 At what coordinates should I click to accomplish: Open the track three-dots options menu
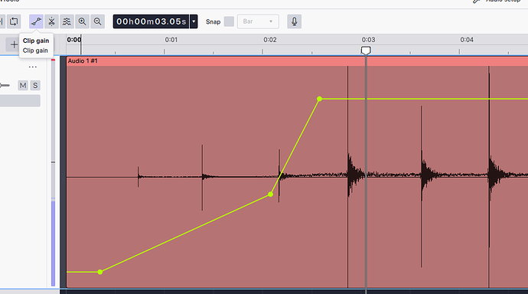coord(33,67)
